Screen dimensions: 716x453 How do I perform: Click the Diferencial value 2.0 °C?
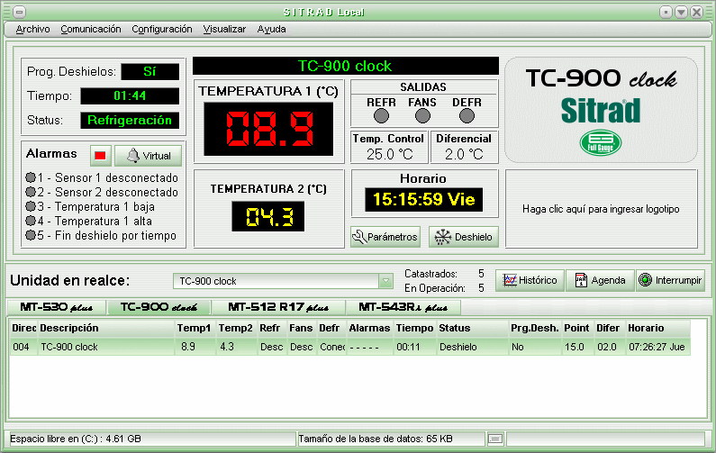coord(464,154)
